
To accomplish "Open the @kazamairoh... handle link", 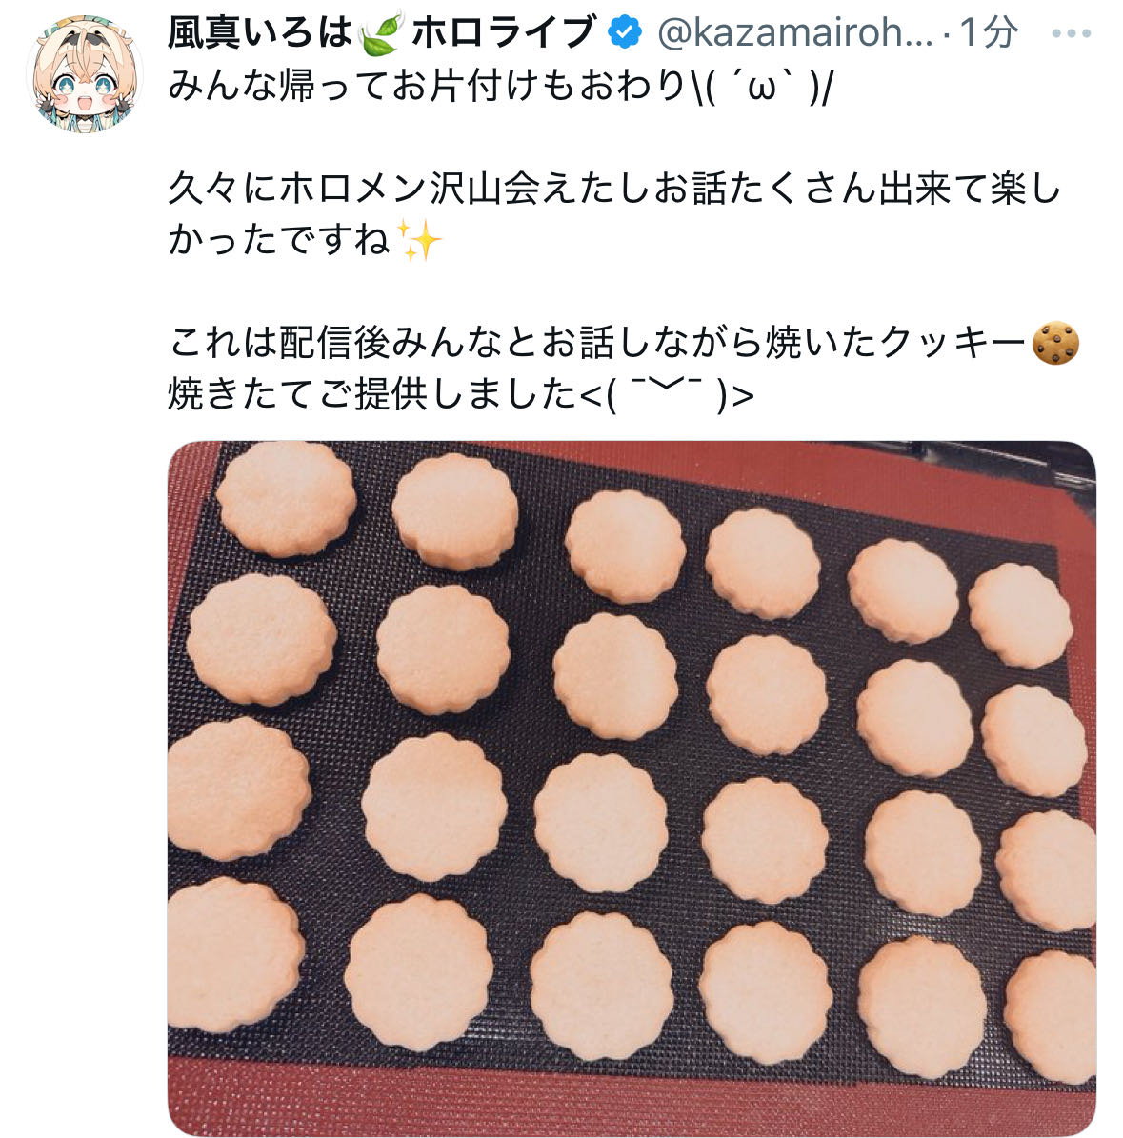I will (795, 33).
